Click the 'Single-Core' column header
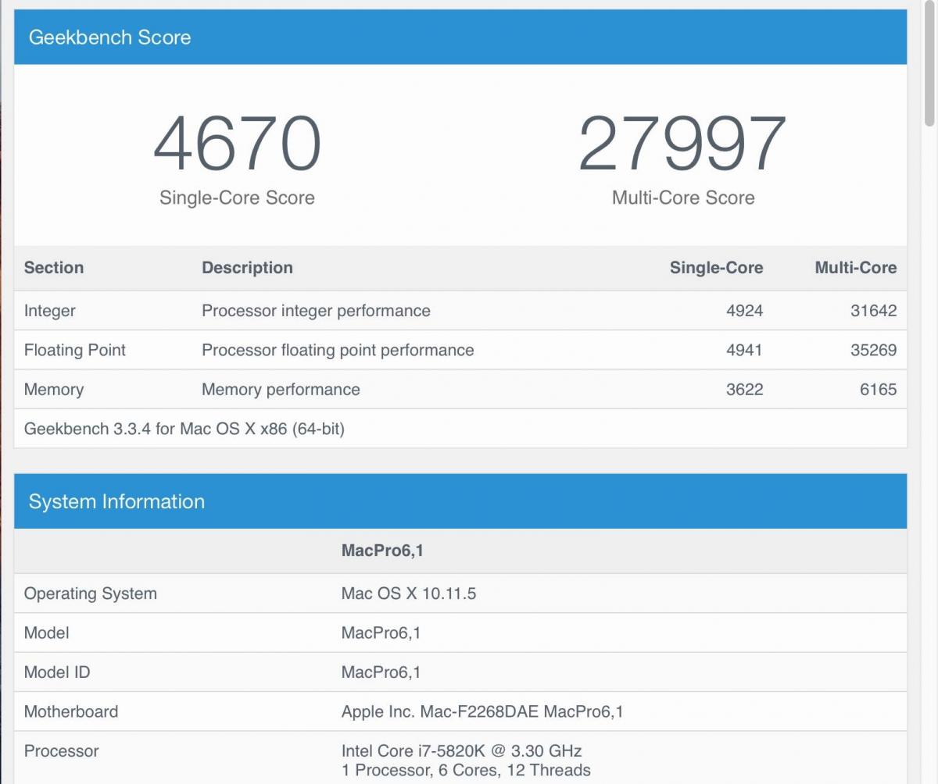This screenshot has width=938, height=784. (716, 268)
